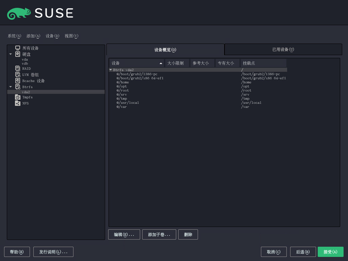The height and width of the screenshot is (261, 348).
Task: Select vdb disk in the tree
Action: [x=25, y=64]
